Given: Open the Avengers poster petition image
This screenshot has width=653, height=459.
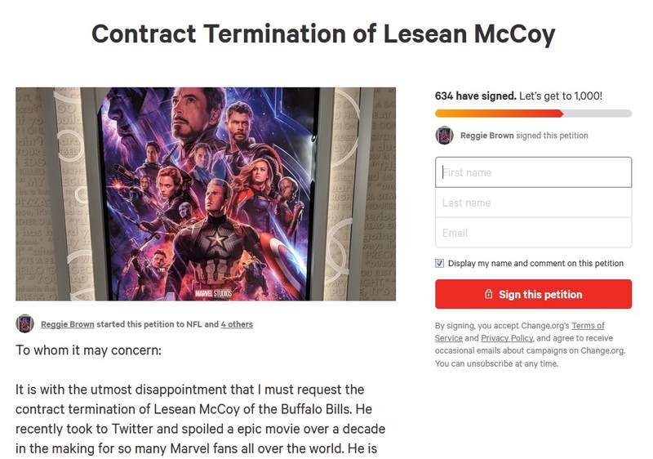Looking at the screenshot, I should tap(206, 194).
